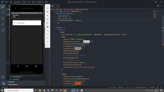Open the Help menu
Image resolution: width=164 pixels, height=92 pixels.
(x=46, y=2)
